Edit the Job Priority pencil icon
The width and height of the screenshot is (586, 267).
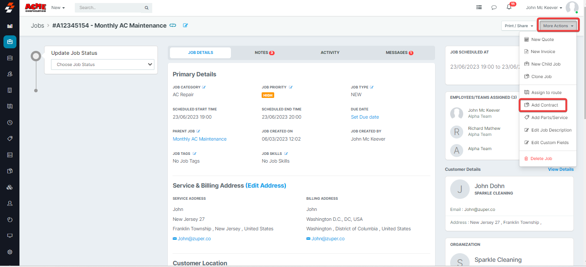pyautogui.click(x=291, y=87)
